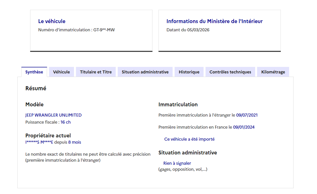Click the masked owner name I******S M****E
Screen dimensions: 317x194
tap(39, 142)
